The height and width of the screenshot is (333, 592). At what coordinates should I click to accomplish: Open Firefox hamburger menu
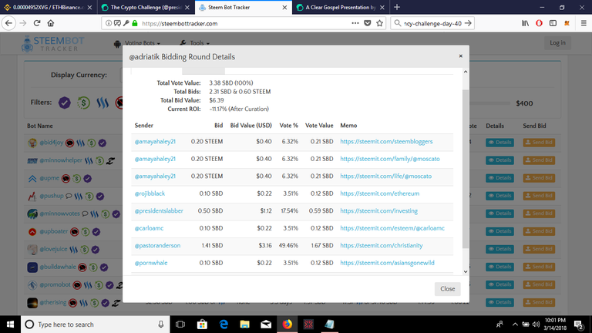[584, 23]
